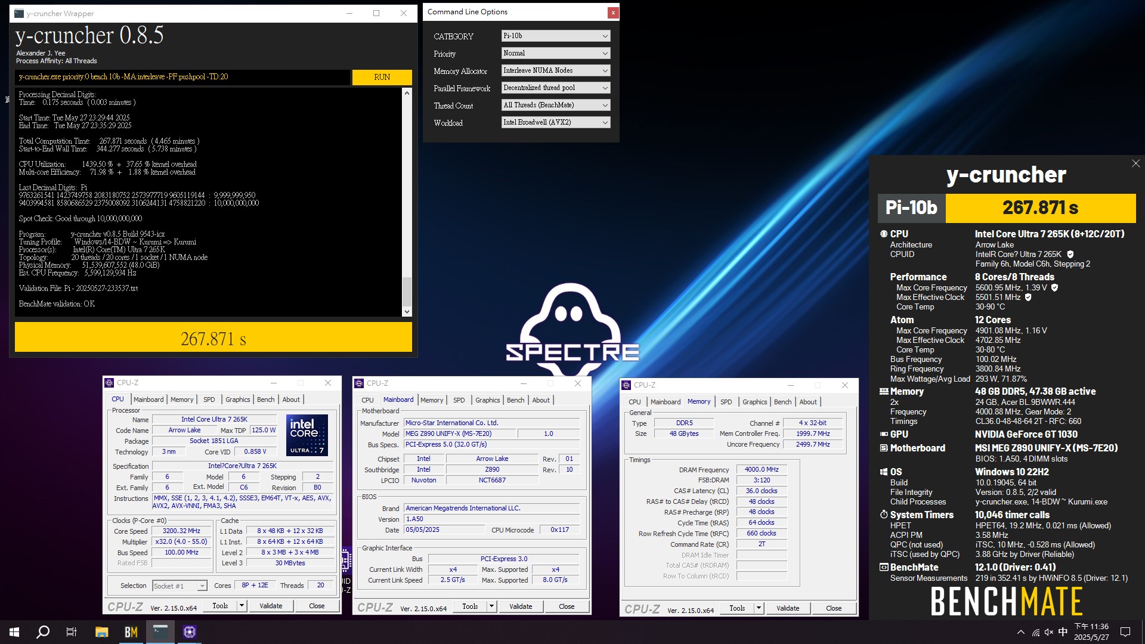Switch to the CPU-Z taskbar icon
This screenshot has height=644, width=1145.
(190, 632)
